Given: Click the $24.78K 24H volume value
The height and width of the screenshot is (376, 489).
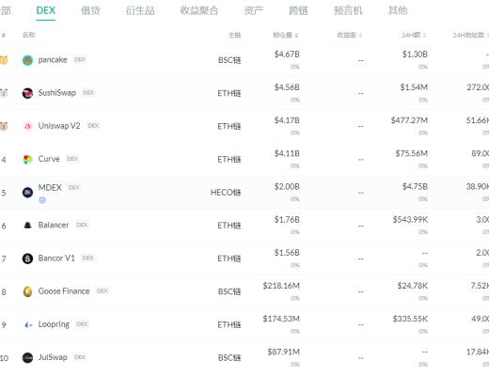Looking at the screenshot, I should tap(413, 286).
